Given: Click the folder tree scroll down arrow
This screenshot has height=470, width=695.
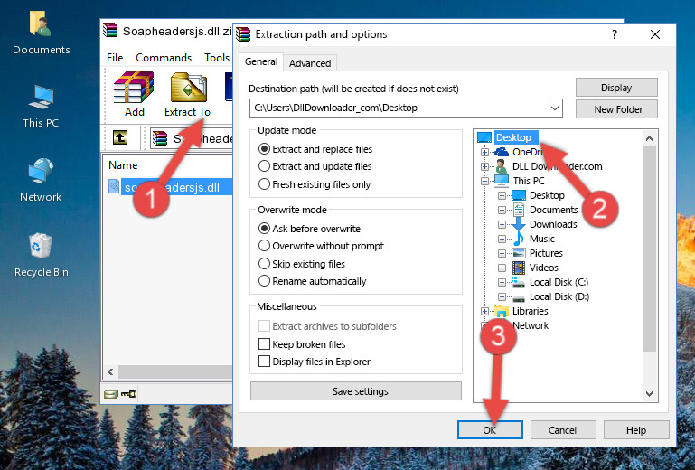Looking at the screenshot, I should (649, 394).
